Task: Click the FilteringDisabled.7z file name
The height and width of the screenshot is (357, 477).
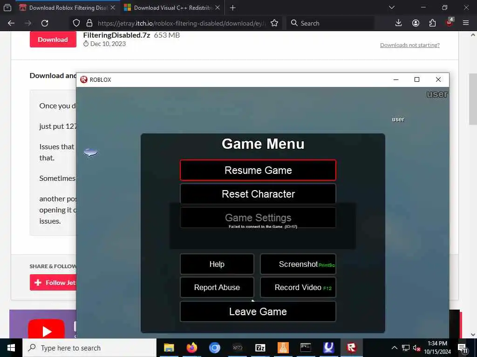Action: 116,35
